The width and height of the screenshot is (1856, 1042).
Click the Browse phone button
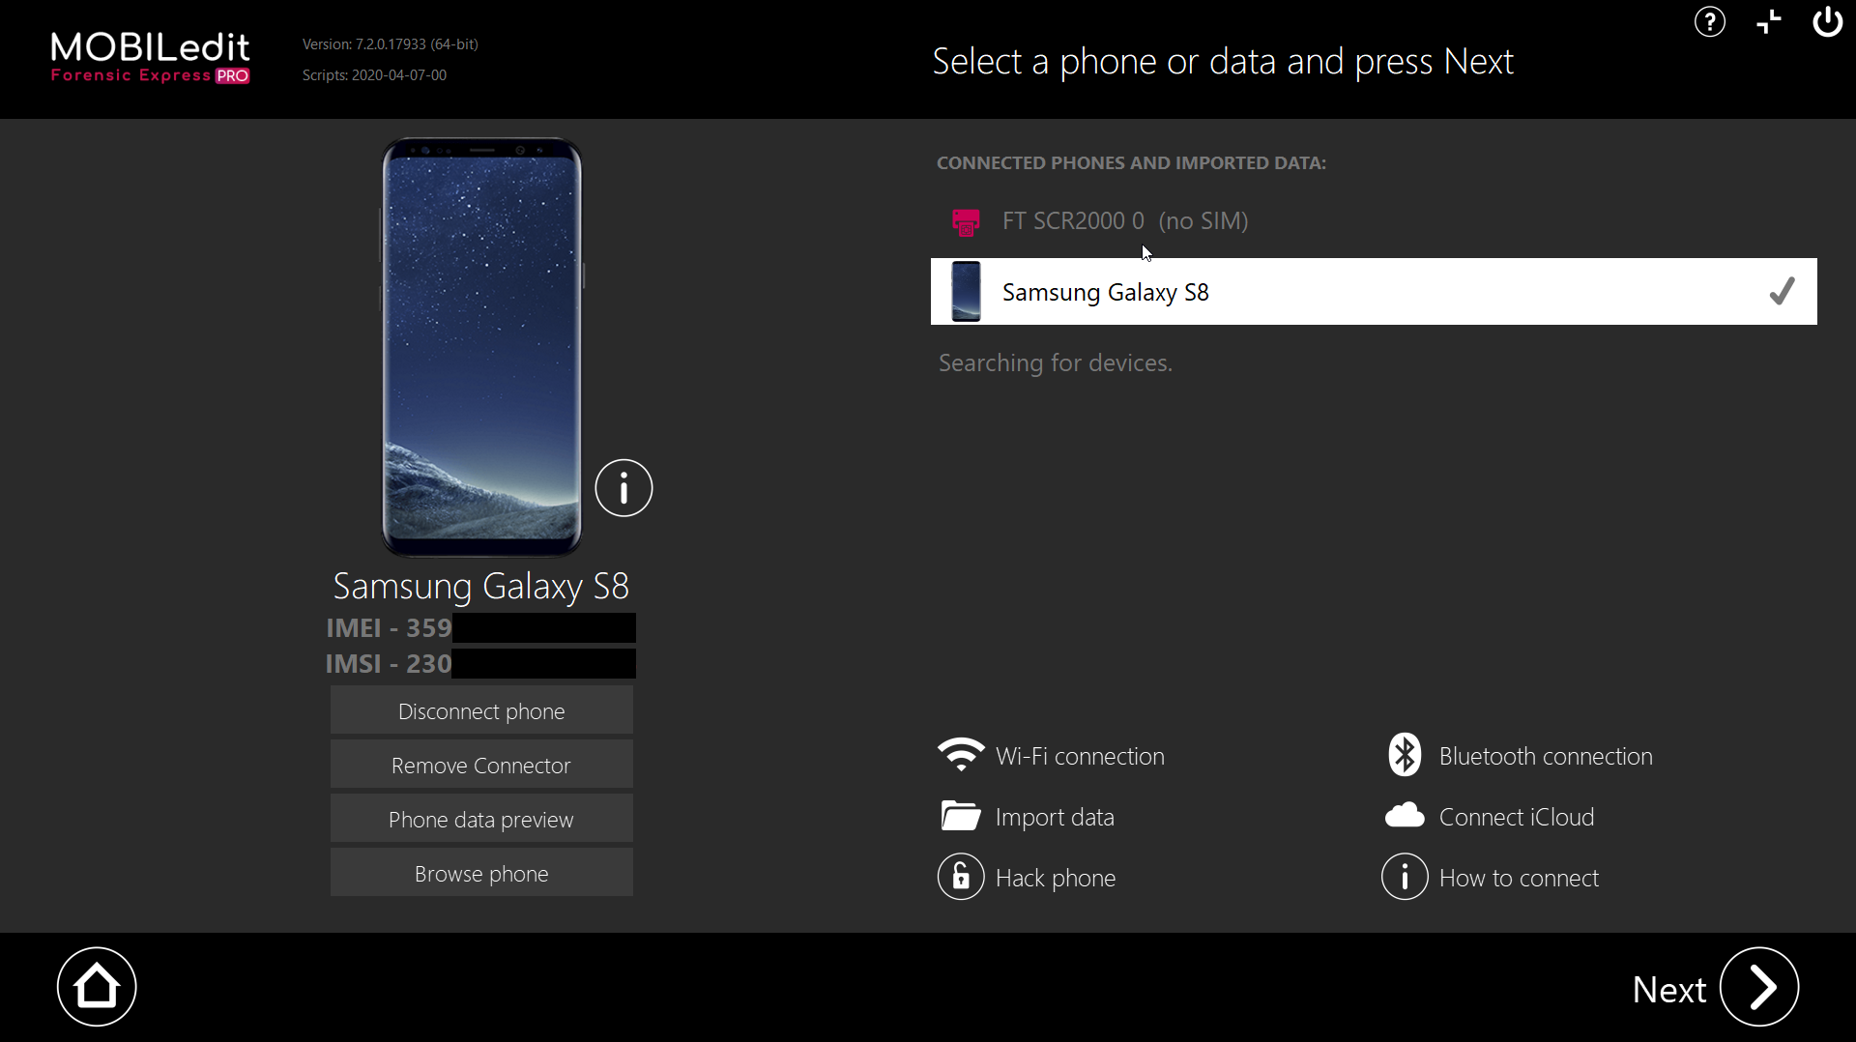click(x=481, y=873)
